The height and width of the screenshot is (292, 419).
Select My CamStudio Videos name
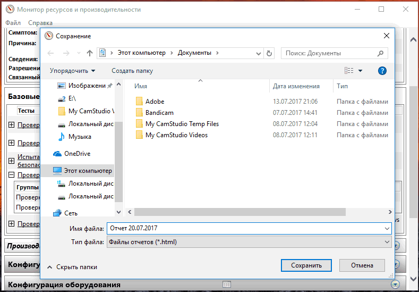tap(176, 135)
